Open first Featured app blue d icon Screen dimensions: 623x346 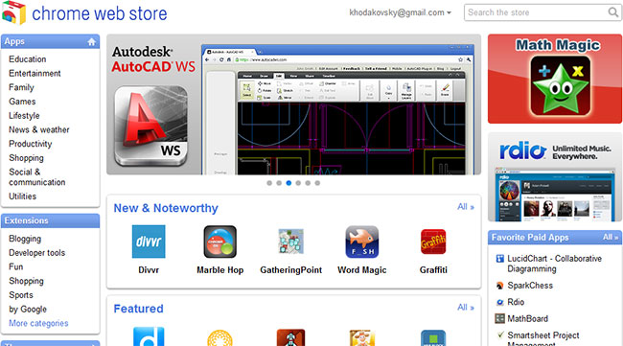point(149,336)
